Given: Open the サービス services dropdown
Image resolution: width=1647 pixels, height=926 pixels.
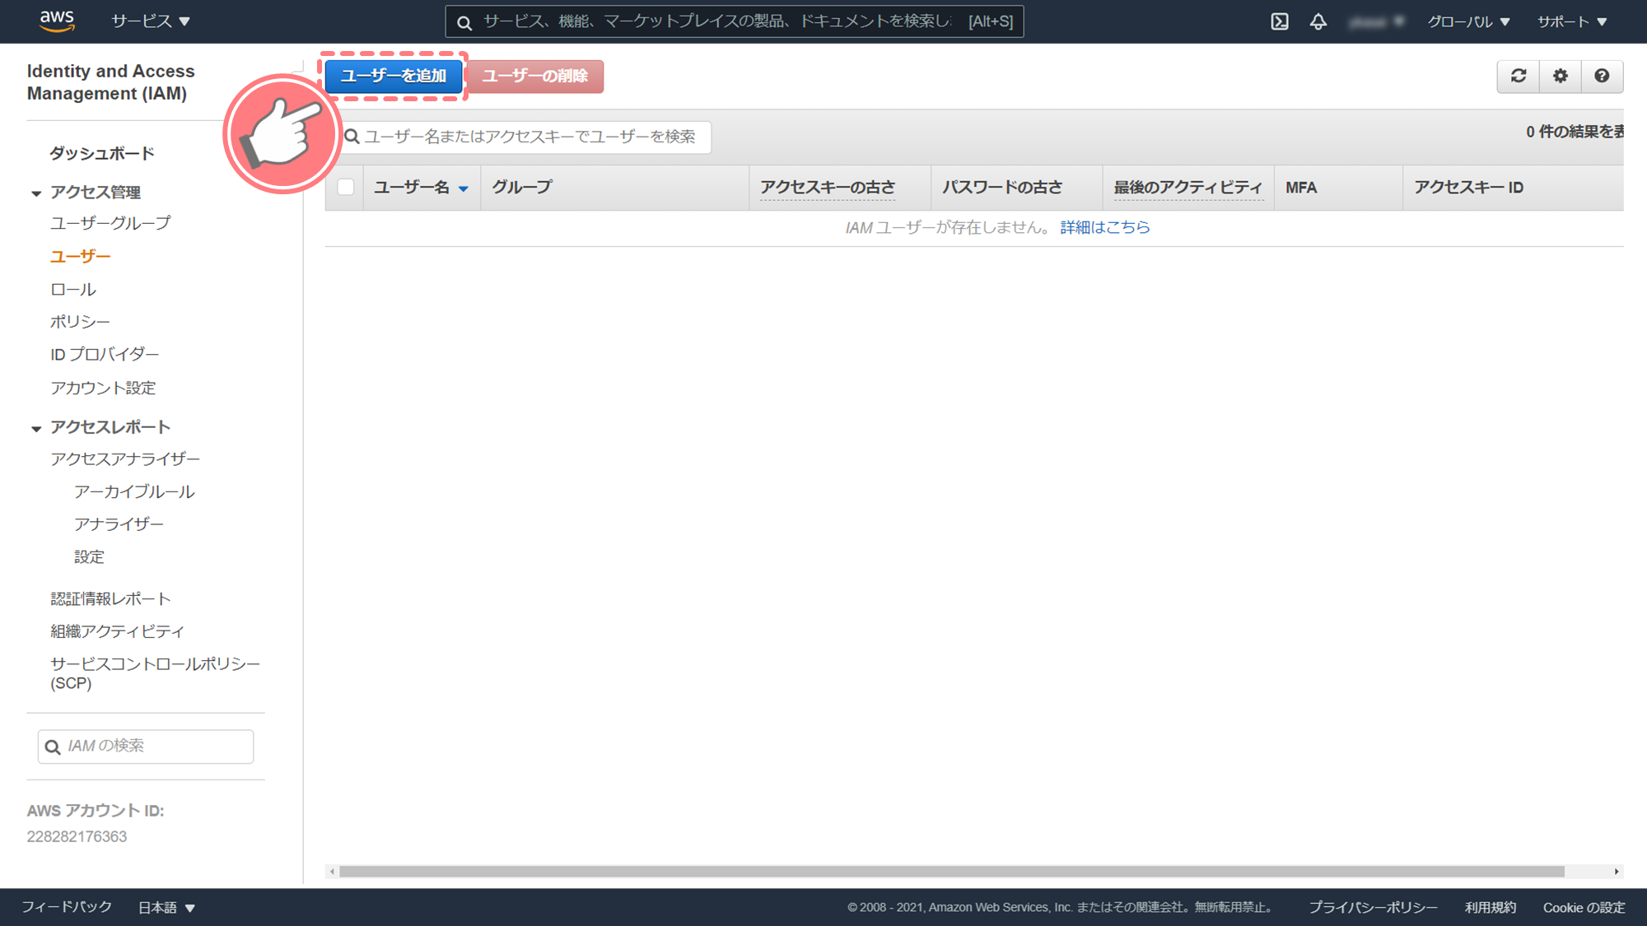Looking at the screenshot, I should [151, 21].
